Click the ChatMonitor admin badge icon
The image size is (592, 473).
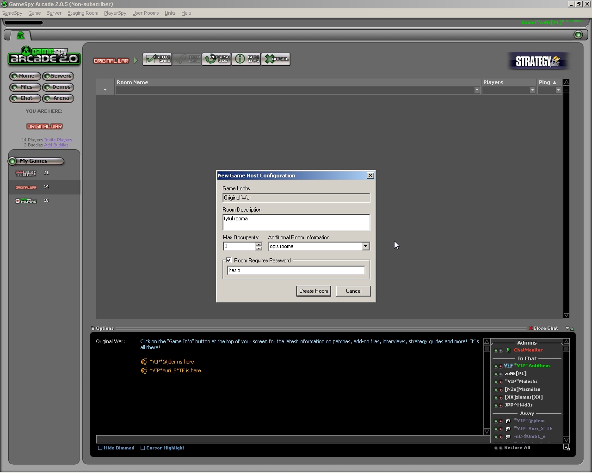point(508,350)
